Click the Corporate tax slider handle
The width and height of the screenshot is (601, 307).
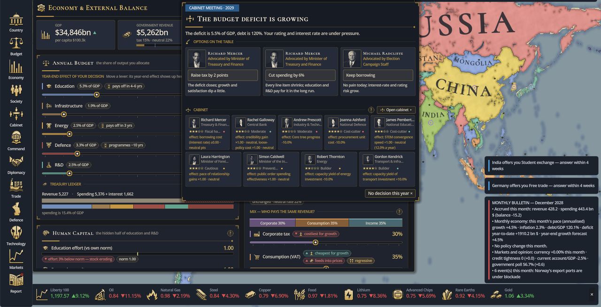click(316, 242)
